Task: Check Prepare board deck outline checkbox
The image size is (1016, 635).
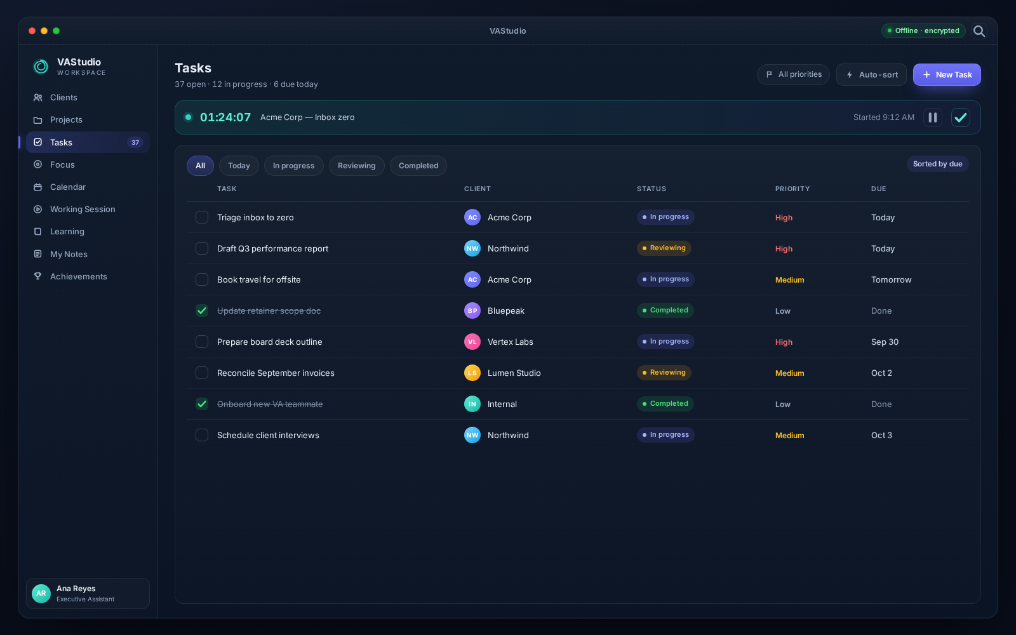Action: [202, 342]
